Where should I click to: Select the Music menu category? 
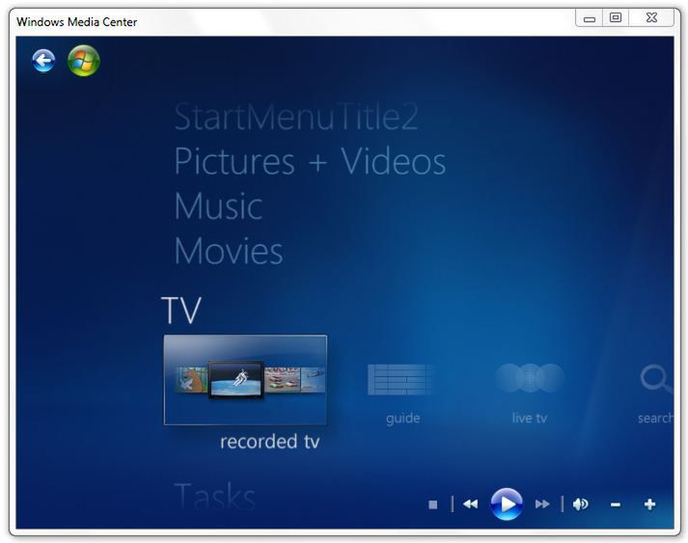[x=218, y=206]
